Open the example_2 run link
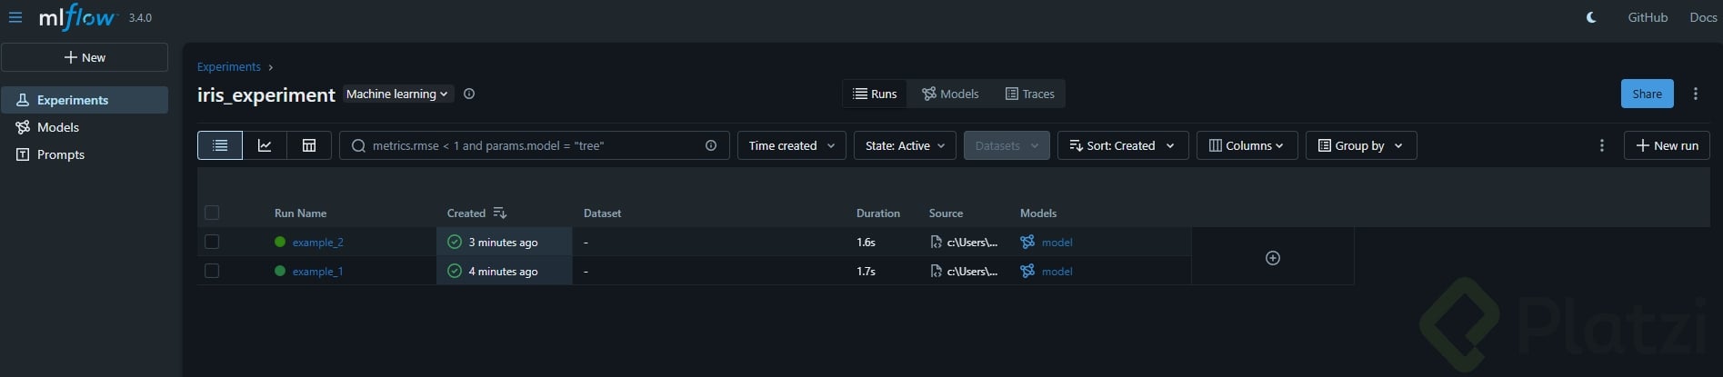This screenshot has height=377, width=1723. (x=317, y=243)
